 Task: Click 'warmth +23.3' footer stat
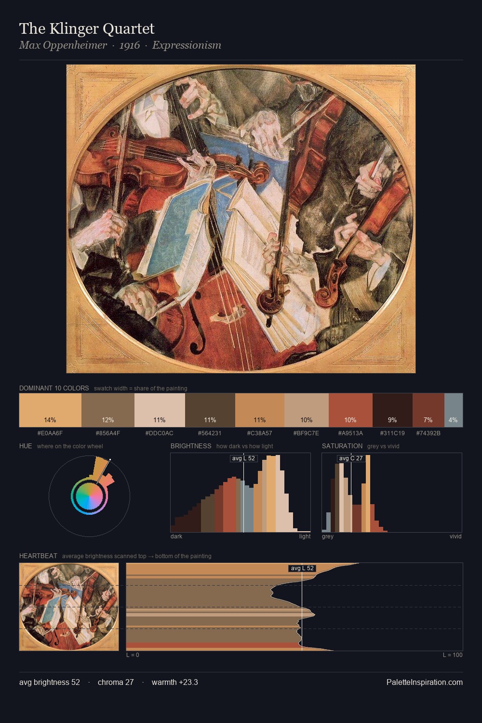tap(175, 682)
